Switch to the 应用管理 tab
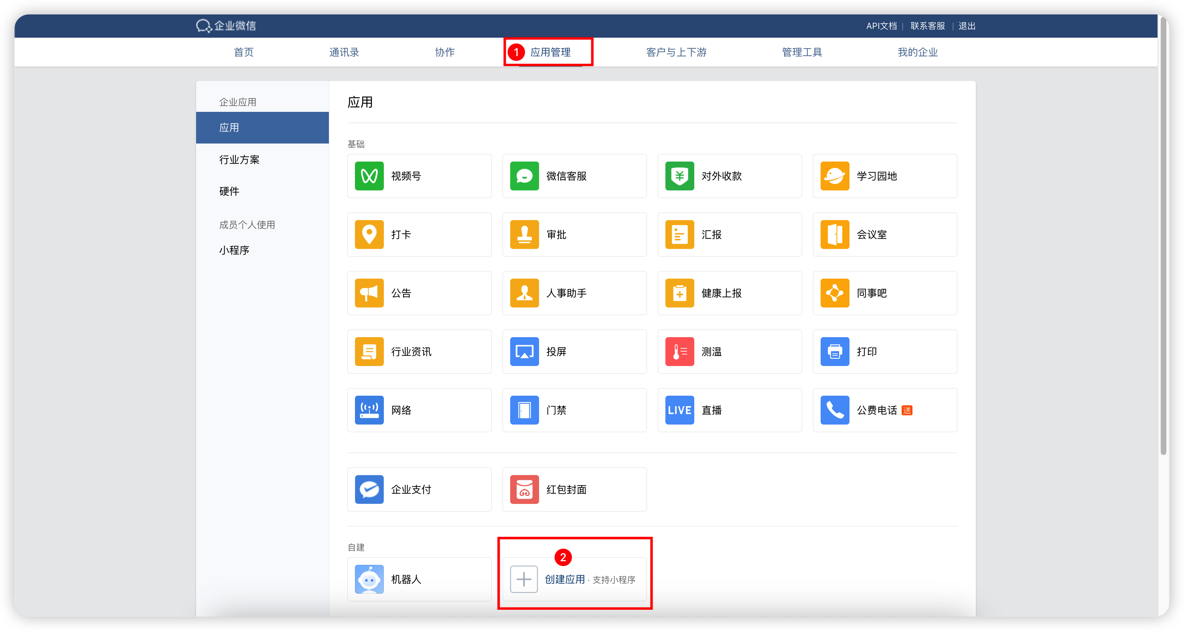The height and width of the screenshot is (631, 1184). point(550,53)
